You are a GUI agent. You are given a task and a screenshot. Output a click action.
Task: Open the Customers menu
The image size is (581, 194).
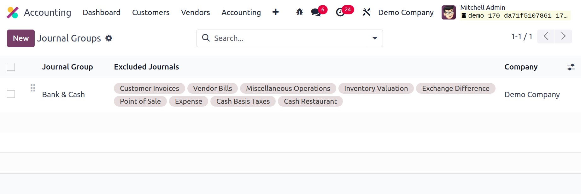[150, 13]
